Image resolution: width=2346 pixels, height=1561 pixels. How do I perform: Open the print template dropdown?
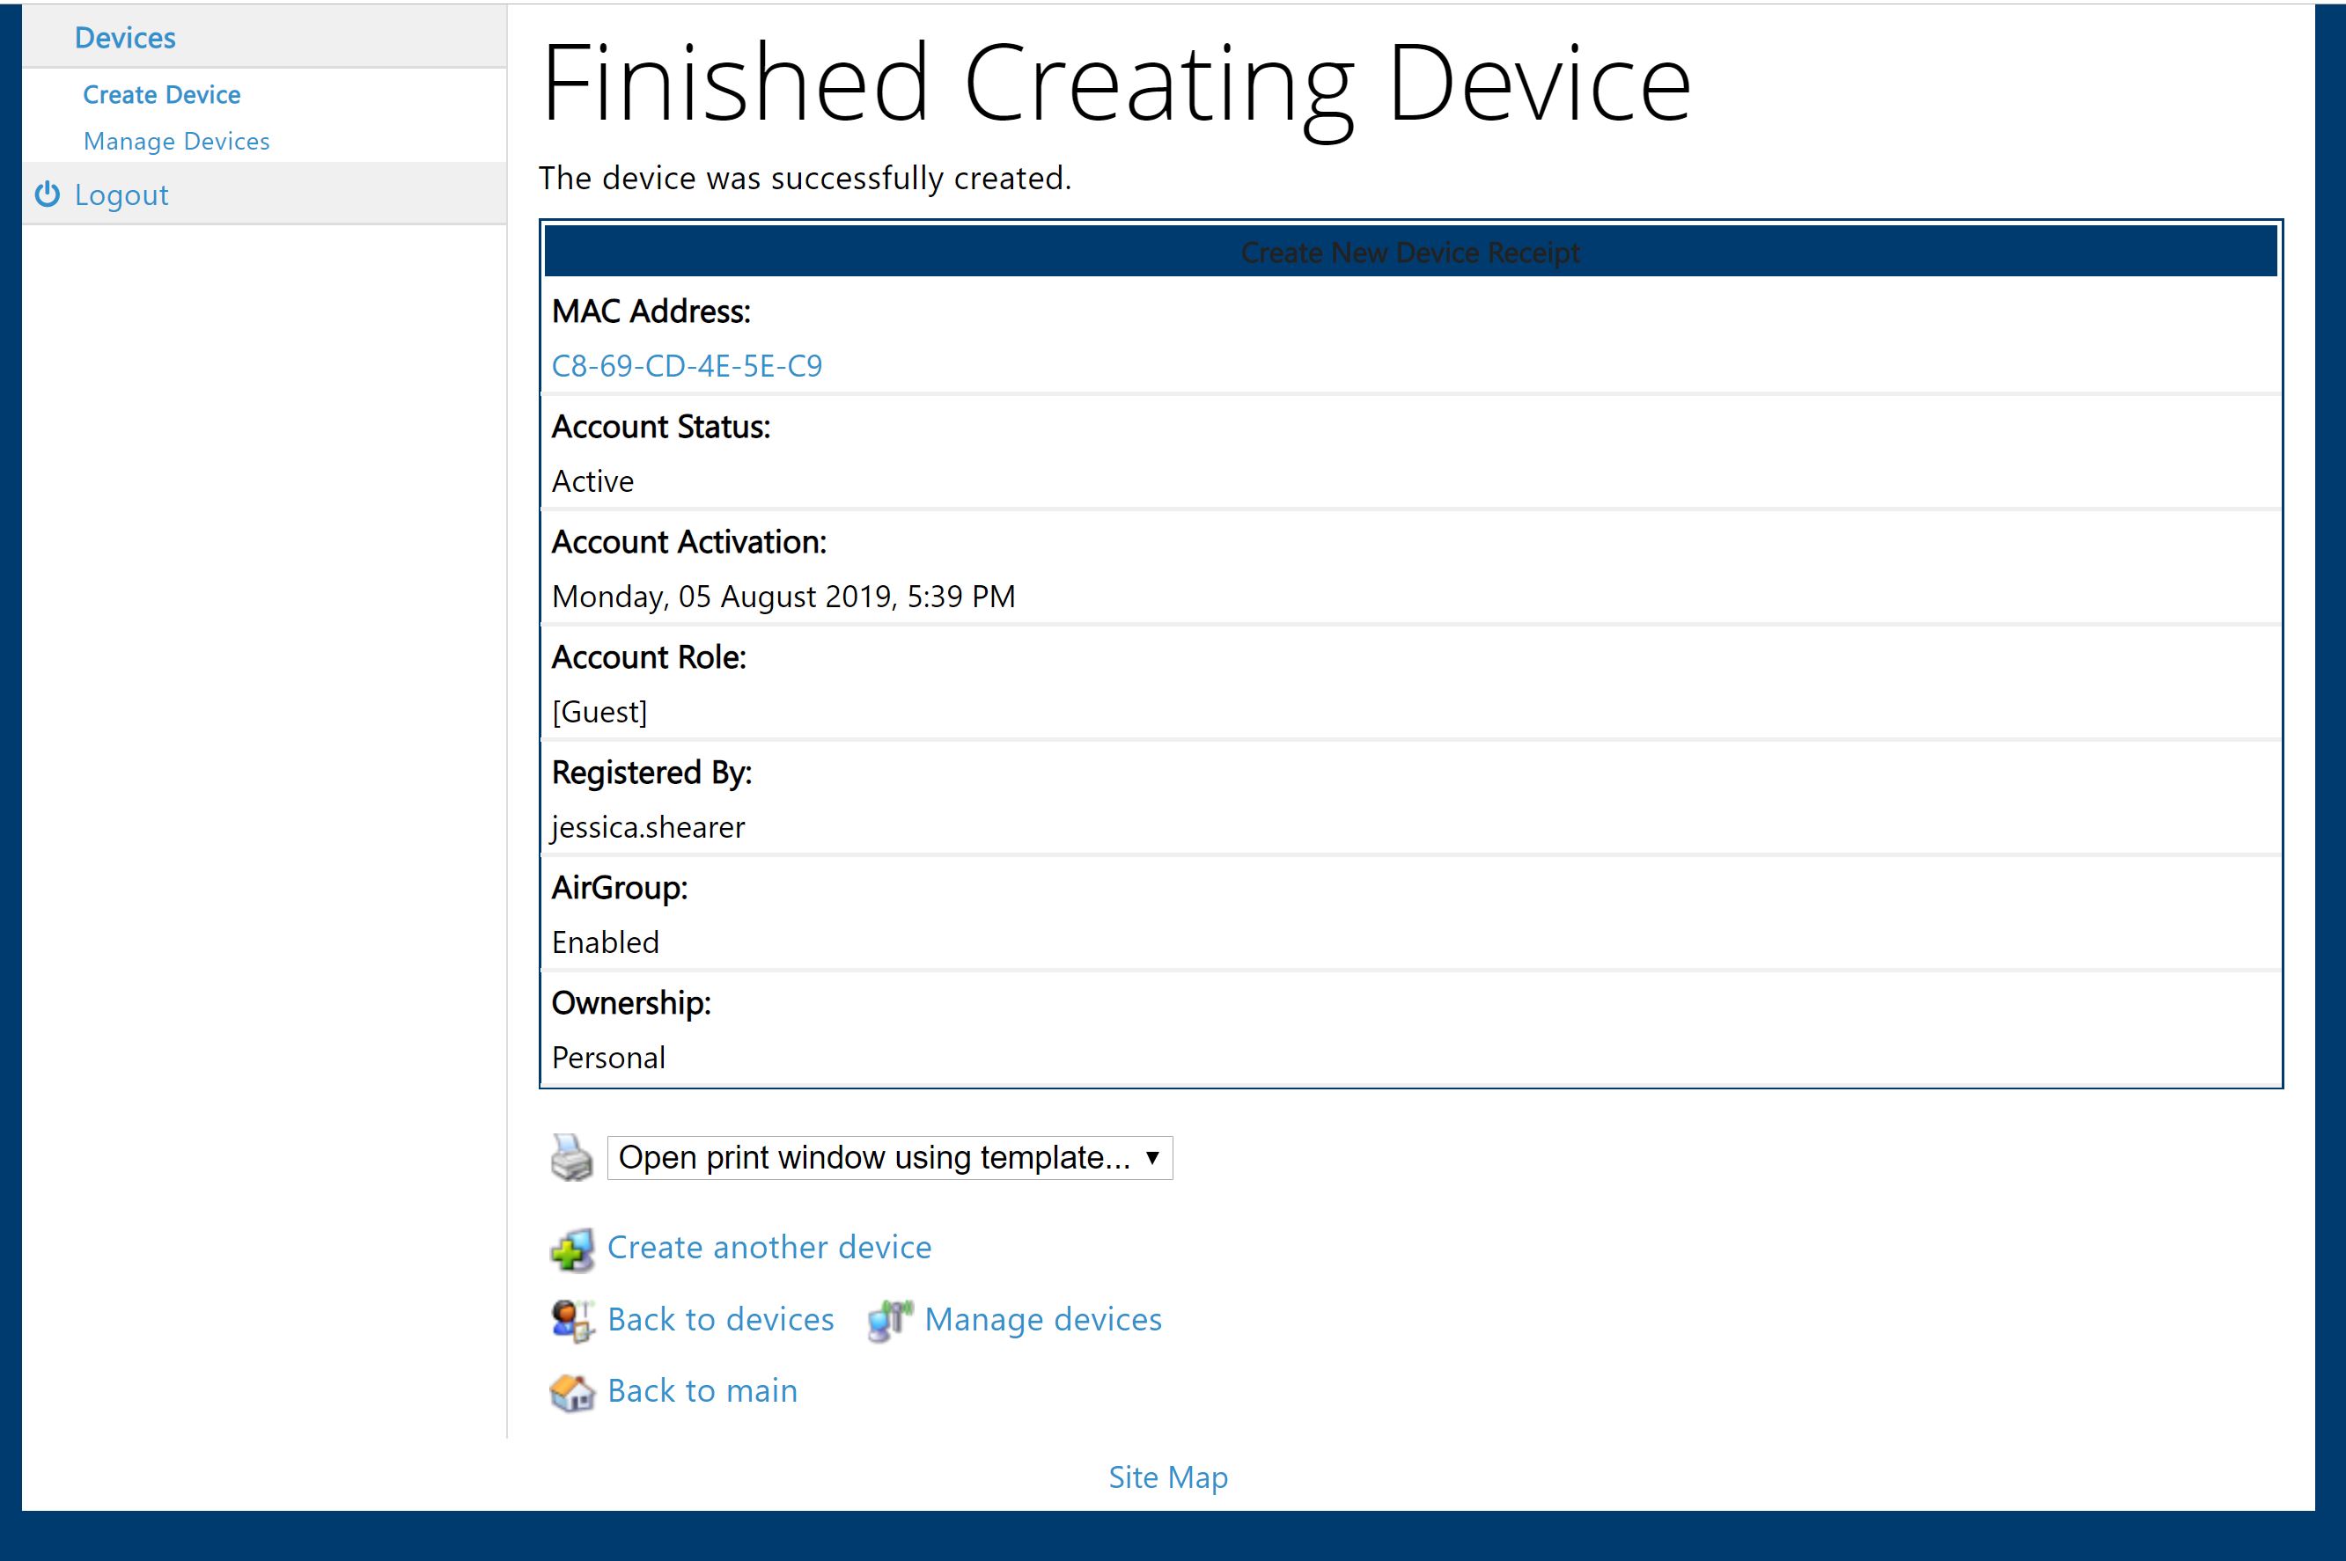[x=874, y=1158]
